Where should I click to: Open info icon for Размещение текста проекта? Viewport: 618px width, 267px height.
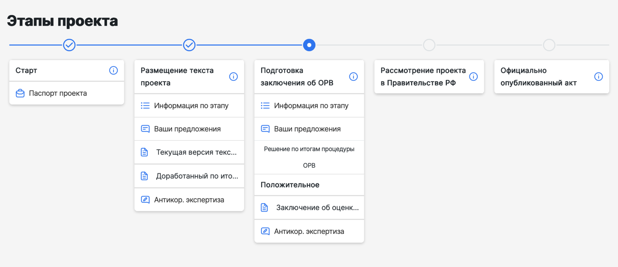pyautogui.click(x=234, y=77)
